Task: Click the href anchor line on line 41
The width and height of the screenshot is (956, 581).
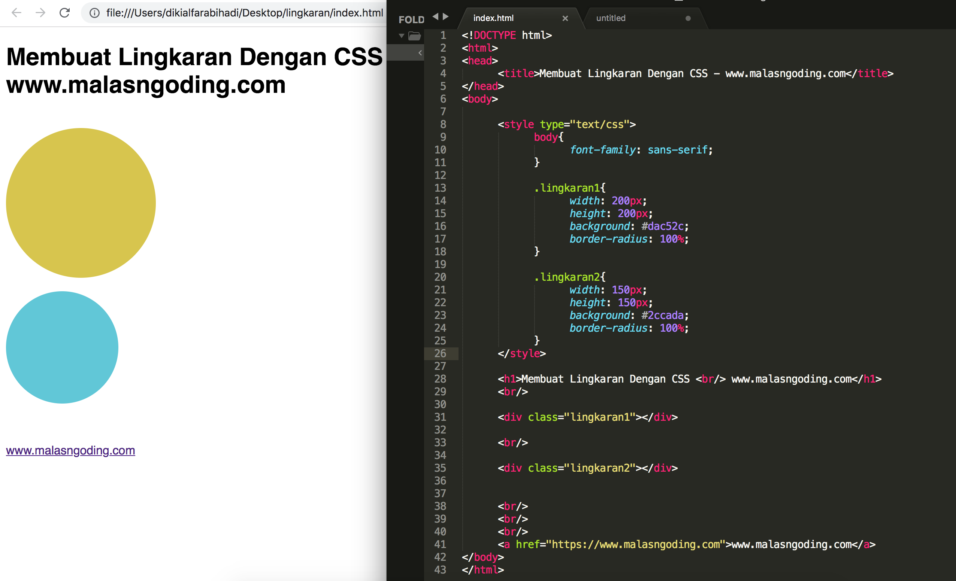Action: (x=686, y=544)
